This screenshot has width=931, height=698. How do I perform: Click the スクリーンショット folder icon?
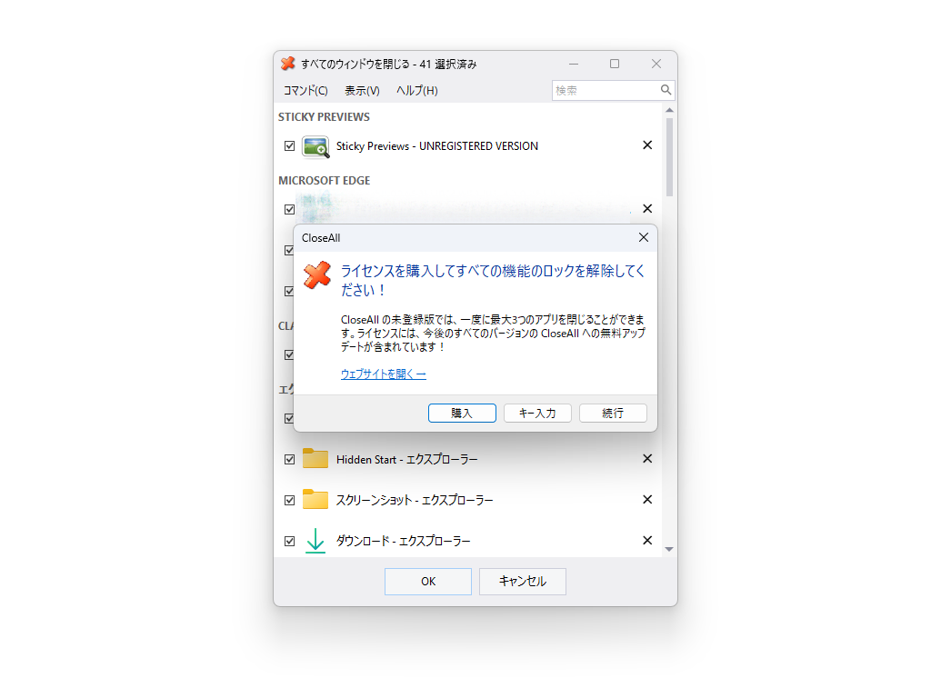coord(315,500)
